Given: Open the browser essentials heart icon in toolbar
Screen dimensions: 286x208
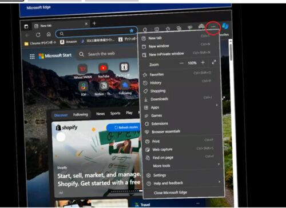Looking at the screenshot, I should (x=190, y=27).
